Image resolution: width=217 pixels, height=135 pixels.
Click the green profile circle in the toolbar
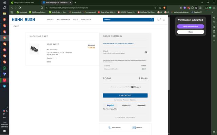pos(210,8)
